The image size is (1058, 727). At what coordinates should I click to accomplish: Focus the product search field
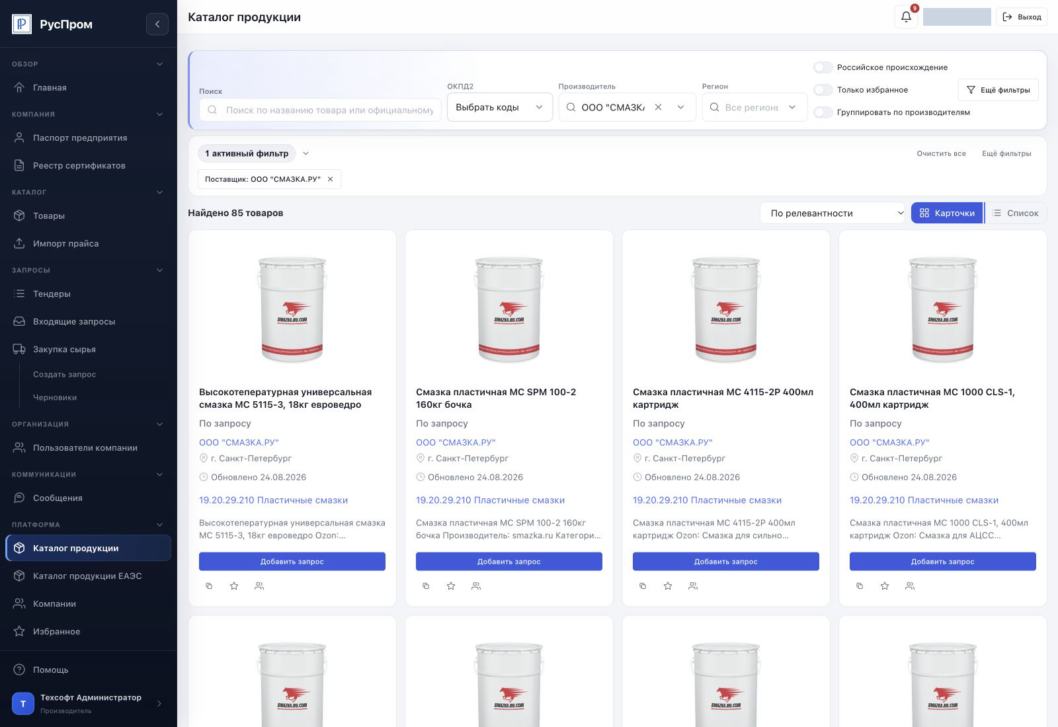pyautogui.click(x=321, y=110)
